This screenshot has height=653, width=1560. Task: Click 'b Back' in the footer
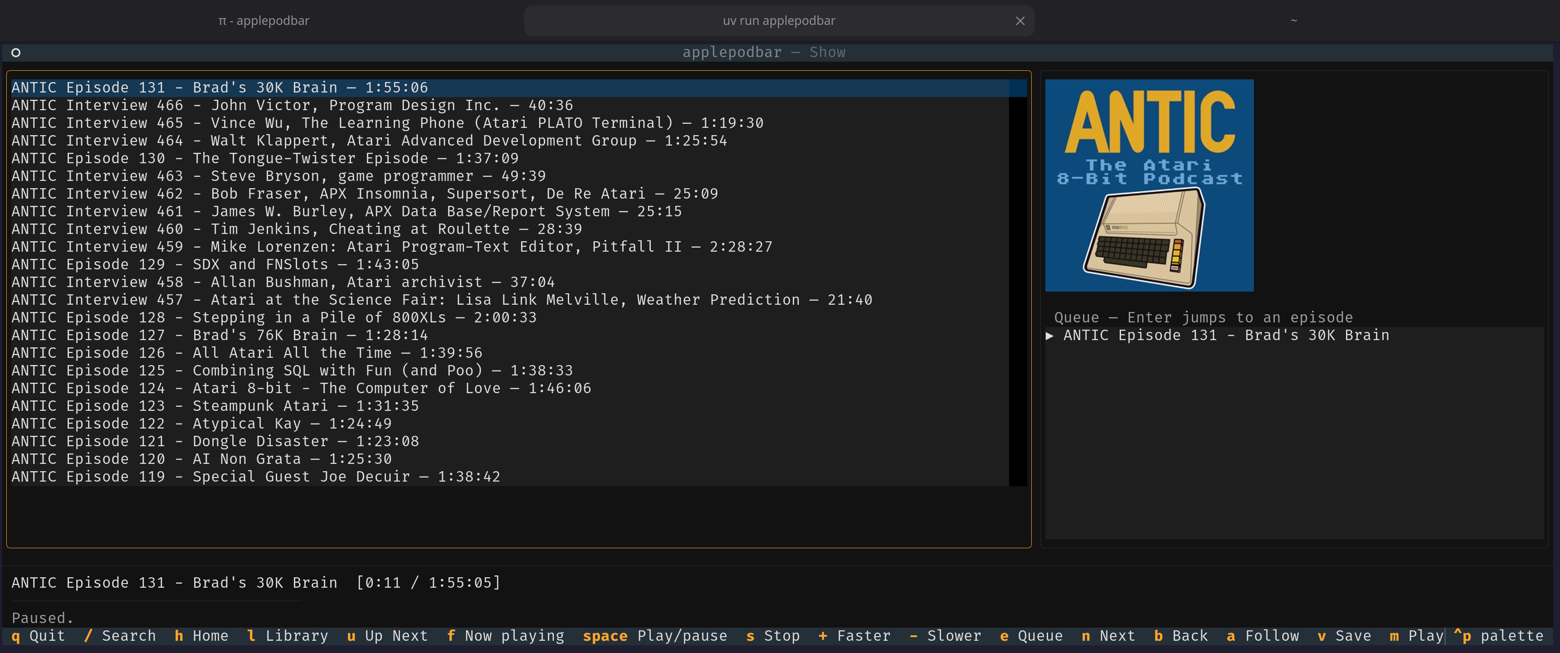[1181, 635]
